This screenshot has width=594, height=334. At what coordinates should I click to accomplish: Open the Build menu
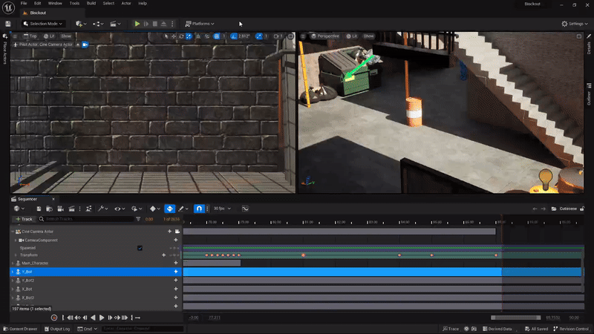91,4
